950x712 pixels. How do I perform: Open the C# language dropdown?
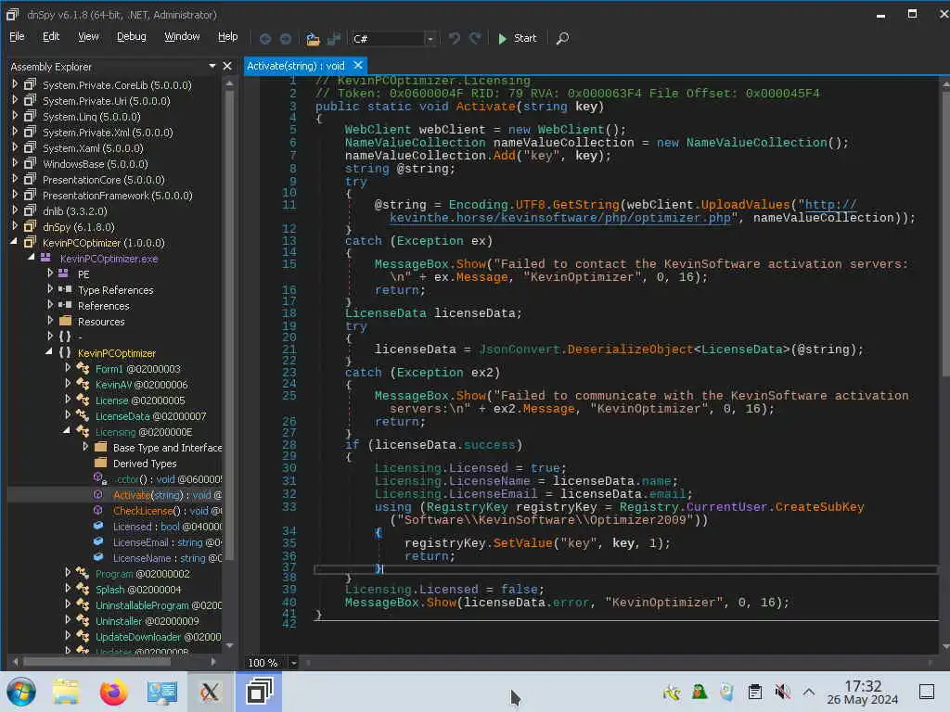tap(430, 39)
